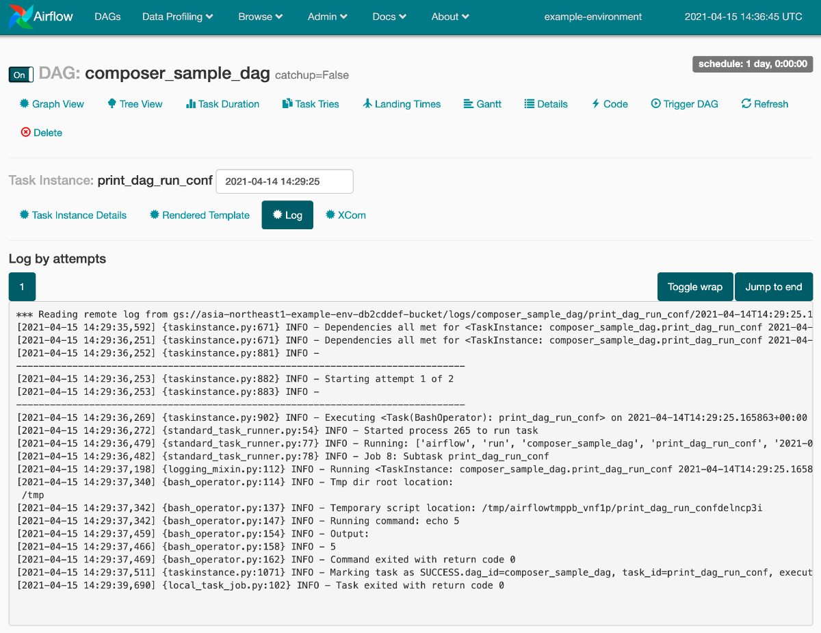
Task: Click the XCom gear icon
Action: (x=330, y=215)
